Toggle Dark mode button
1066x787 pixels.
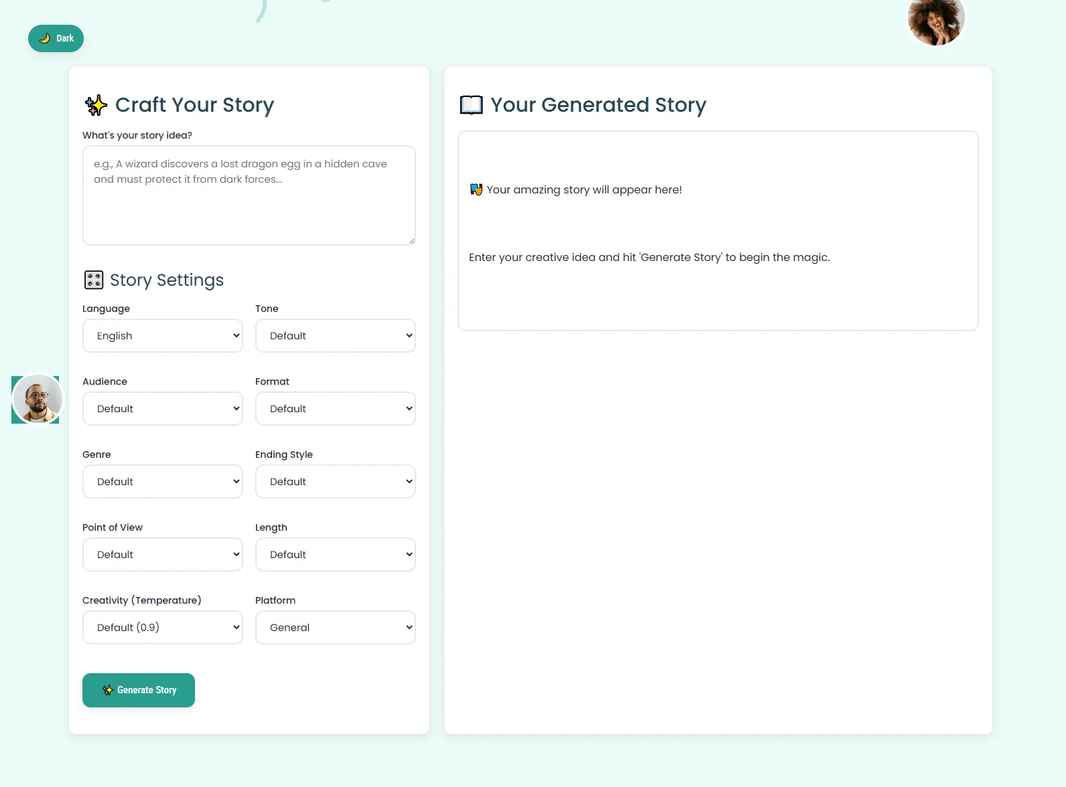coord(56,38)
